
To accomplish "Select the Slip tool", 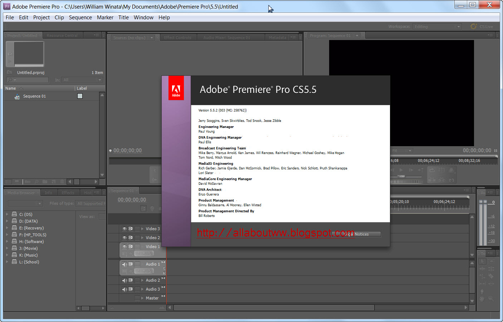I will pos(482,283).
